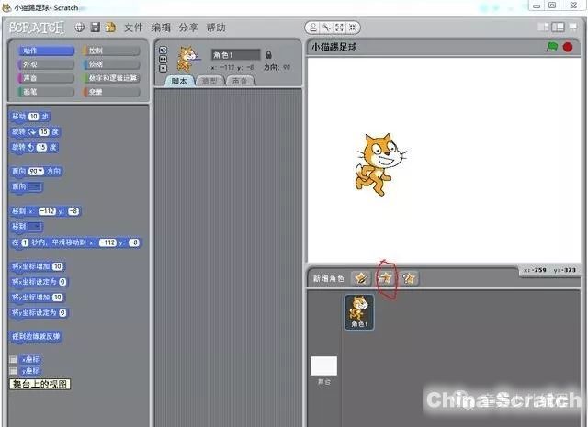Get a surprise sprite with question mark icon
This screenshot has height=427, width=588.
[409, 277]
